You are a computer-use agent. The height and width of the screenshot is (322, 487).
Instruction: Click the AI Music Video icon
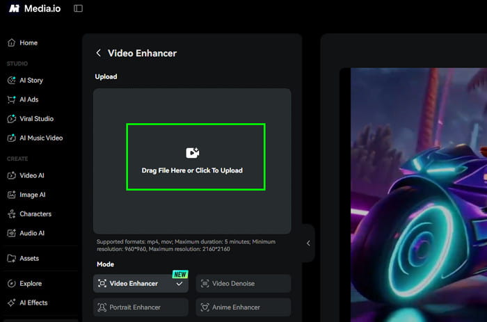(12, 138)
